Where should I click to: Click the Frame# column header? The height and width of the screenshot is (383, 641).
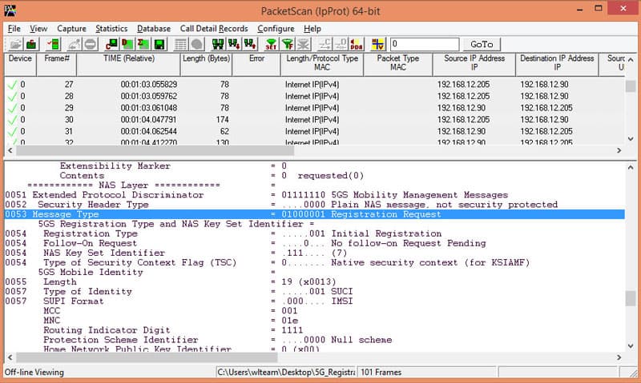click(x=56, y=64)
